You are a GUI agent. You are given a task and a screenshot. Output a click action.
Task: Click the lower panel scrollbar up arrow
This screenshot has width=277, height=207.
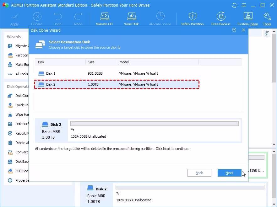point(274,151)
